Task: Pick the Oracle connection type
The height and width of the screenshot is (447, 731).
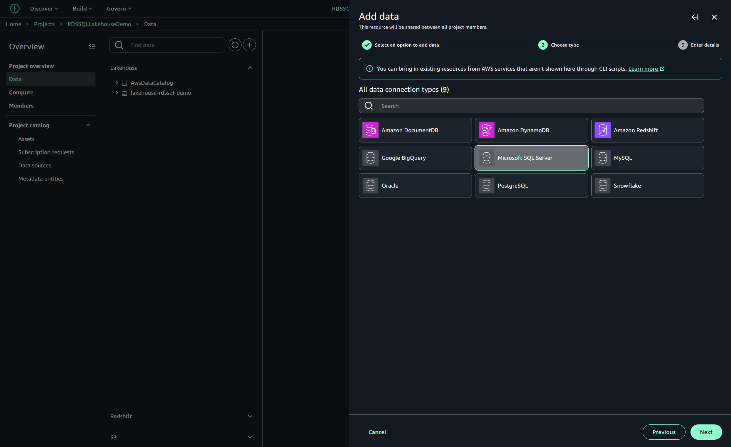Action: pyautogui.click(x=415, y=186)
